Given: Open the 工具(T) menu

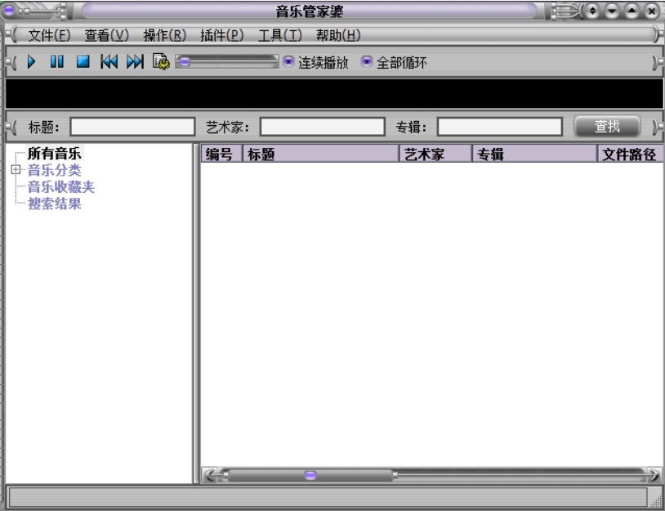Looking at the screenshot, I should point(280,35).
